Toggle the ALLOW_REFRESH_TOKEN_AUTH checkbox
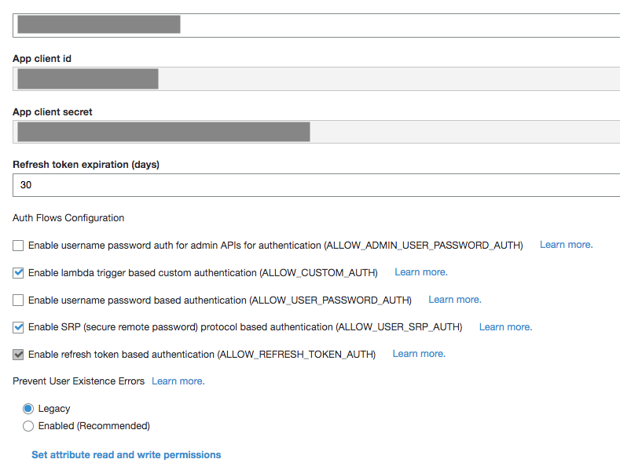 18,355
